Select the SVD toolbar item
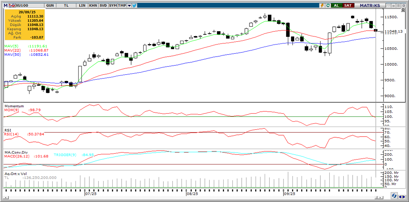This screenshot has height=202, width=409. (x=103, y=6)
